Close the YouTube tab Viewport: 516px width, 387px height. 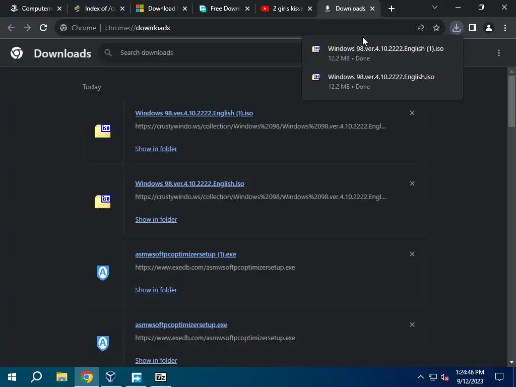pyautogui.click(x=310, y=9)
